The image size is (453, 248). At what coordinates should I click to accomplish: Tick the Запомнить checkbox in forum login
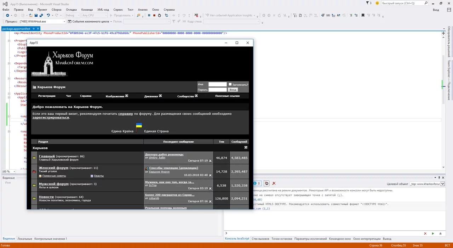click(230, 84)
